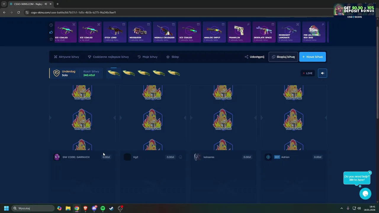Mute the battle sound speaker button

(x=322, y=73)
